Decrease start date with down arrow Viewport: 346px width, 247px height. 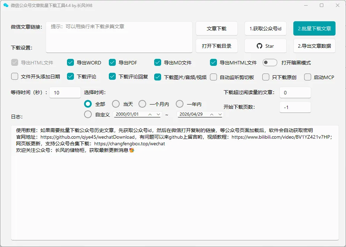pos(158,114)
